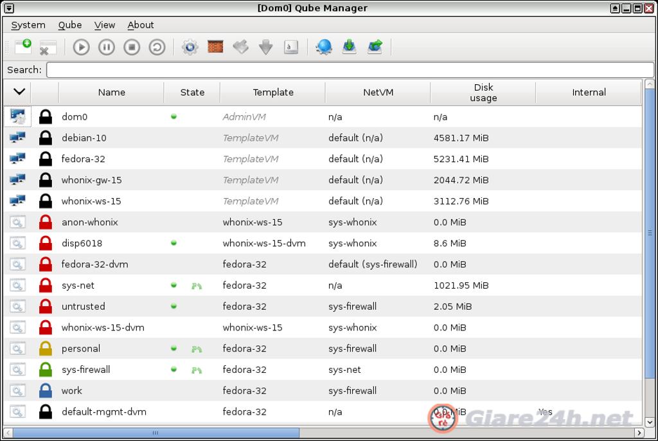The height and width of the screenshot is (441, 658).
Task: Open the View menu
Action: 104,25
